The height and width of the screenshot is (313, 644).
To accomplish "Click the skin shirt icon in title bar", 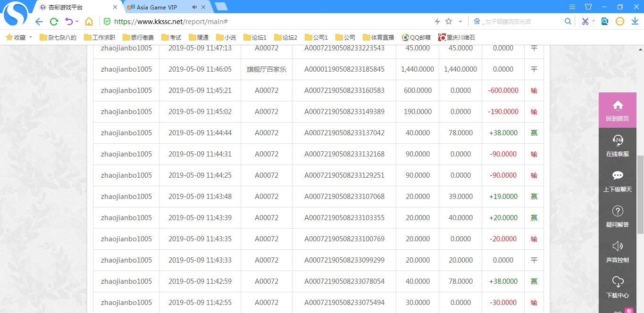I will click(x=588, y=7).
